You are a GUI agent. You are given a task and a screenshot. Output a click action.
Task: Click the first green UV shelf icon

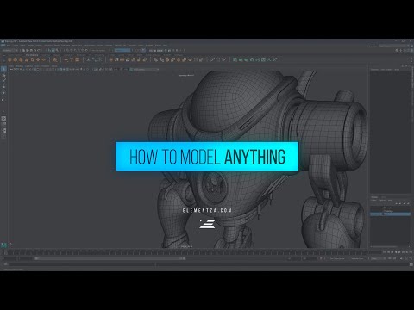tap(235, 59)
